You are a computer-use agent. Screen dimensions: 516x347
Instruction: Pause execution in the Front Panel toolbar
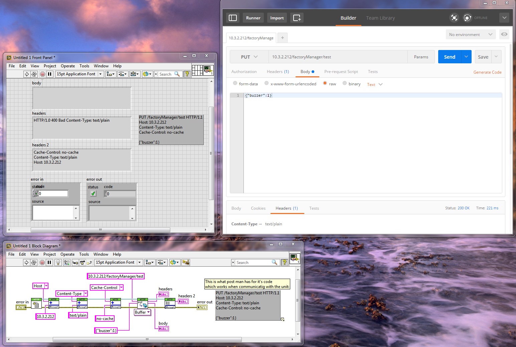coord(50,74)
